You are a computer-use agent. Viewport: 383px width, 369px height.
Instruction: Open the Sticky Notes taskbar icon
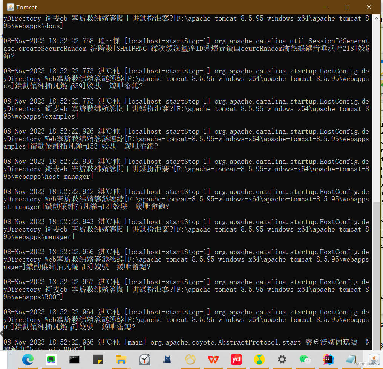(98, 360)
